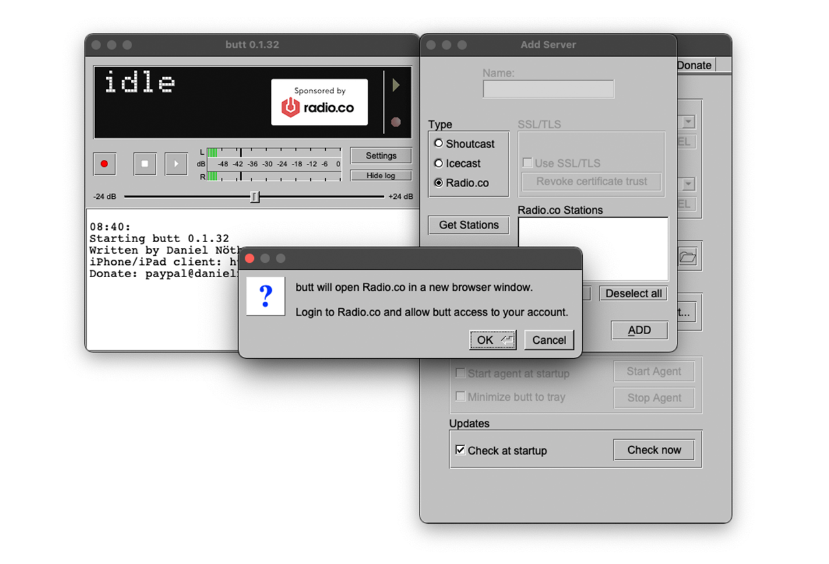Switch to the Donate tab

pyautogui.click(x=694, y=65)
